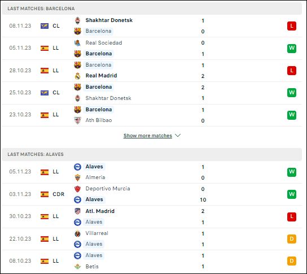
Task: Open the 10-0 Alaves score row
Action: [x=152, y=194]
